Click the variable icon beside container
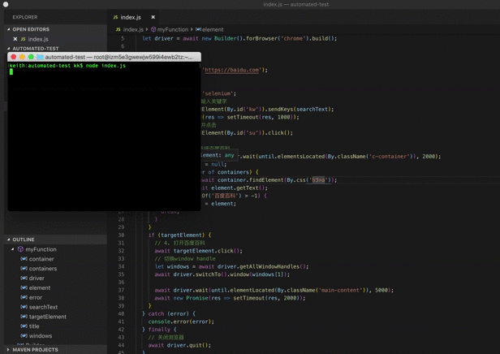500x354 pixels. 24,259
